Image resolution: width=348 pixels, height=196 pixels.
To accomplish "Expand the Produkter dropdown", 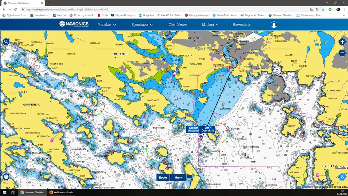I will click(106, 24).
